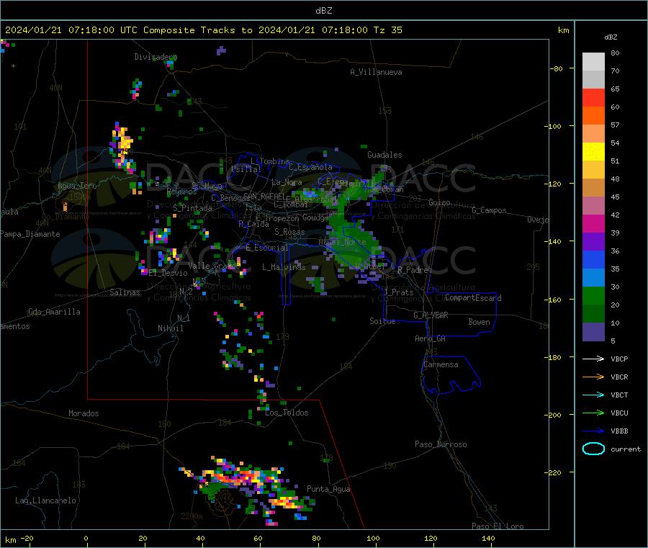648x548 pixels.
Task: Select the yellow 51-54 dBZ swatch
Action: pos(593,152)
